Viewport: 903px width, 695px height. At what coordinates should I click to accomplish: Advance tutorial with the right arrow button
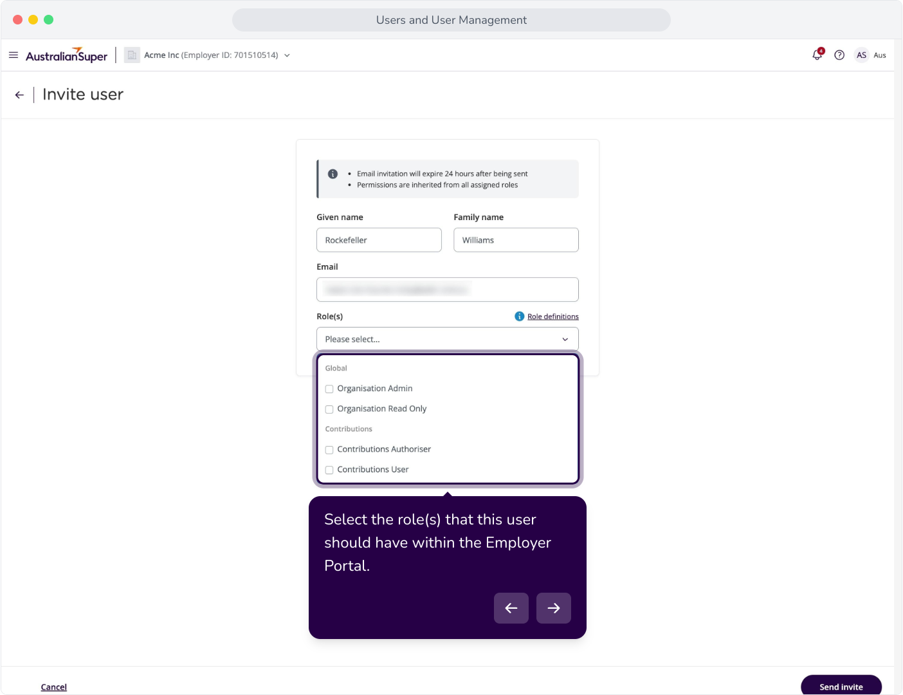click(x=554, y=608)
